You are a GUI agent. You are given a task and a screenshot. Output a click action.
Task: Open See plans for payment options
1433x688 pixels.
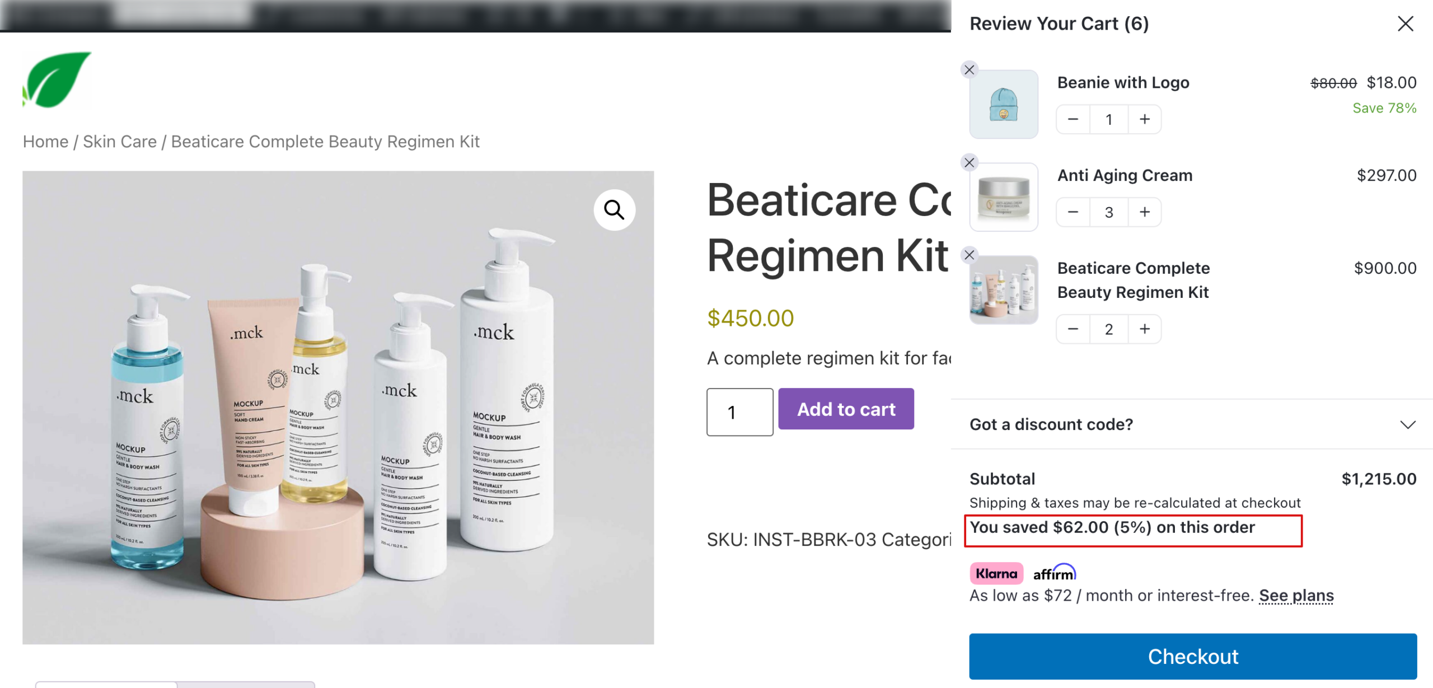point(1296,595)
